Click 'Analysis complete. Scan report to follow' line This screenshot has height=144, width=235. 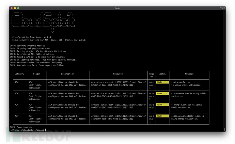(38, 65)
